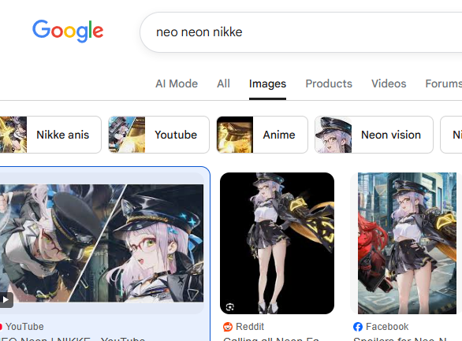Click the Facebook source icon
462x341 pixels.
(358, 327)
